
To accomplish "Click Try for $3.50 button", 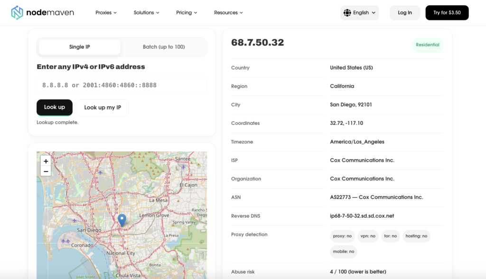I will (x=447, y=13).
